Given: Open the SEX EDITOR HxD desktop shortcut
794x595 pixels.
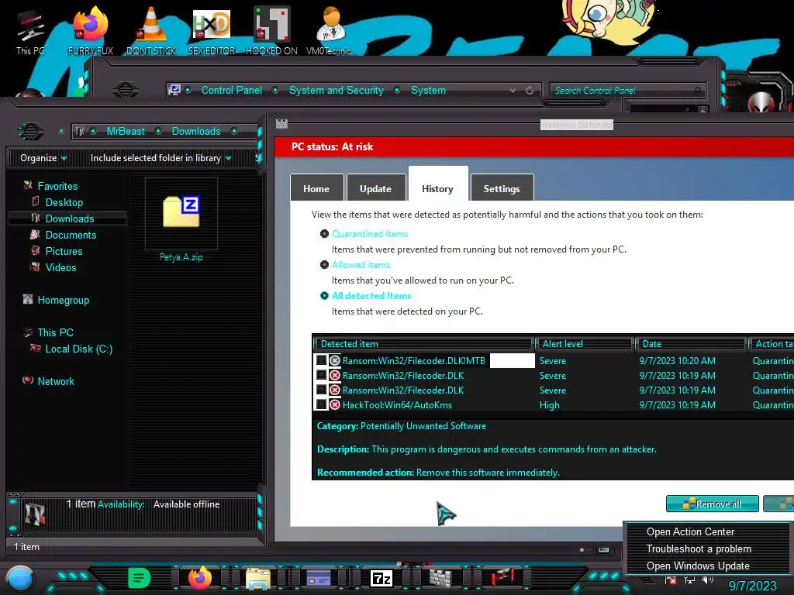Looking at the screenshot, I should pos(212,31).
